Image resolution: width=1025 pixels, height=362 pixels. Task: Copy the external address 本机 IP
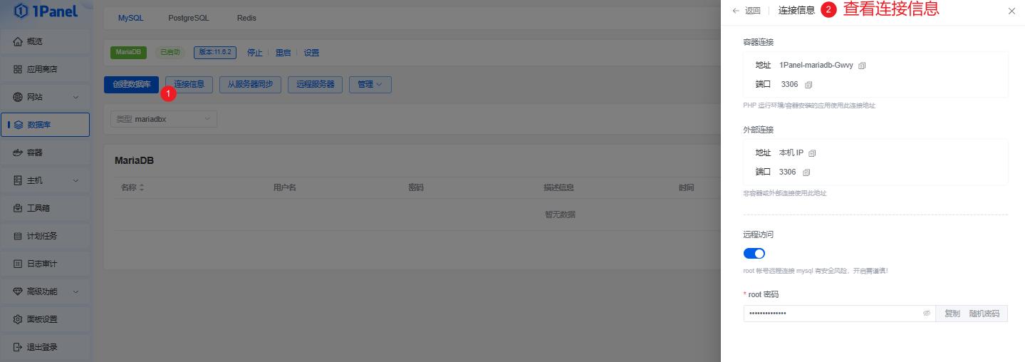click(x=812, y=153)
